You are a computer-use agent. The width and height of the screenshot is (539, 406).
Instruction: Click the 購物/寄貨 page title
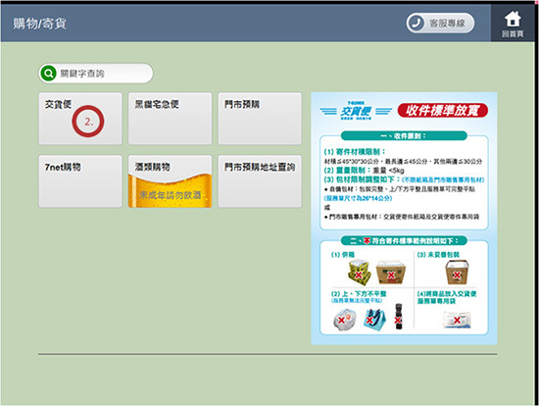coord(40,24)
